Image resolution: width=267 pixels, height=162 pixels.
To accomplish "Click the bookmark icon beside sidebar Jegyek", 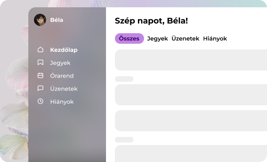I will (x=40, y=63).
